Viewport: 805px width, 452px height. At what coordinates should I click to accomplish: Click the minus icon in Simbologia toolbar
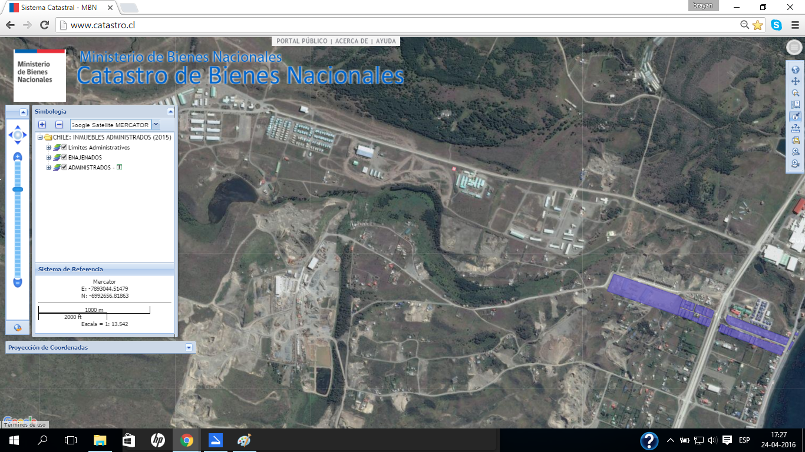click(59, 124)
